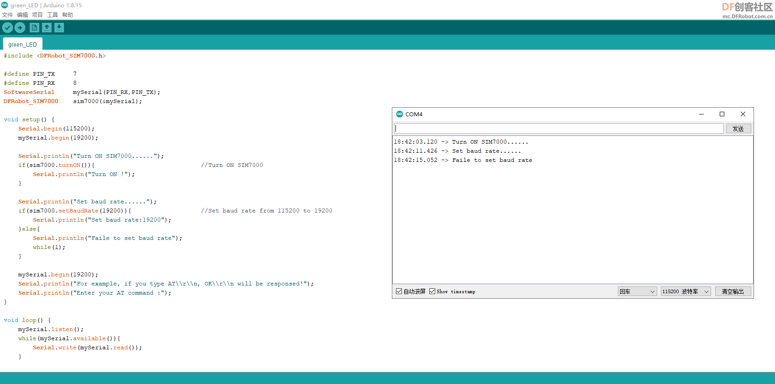
Task: Open the 工具 menu
Action: pos(53,15)
